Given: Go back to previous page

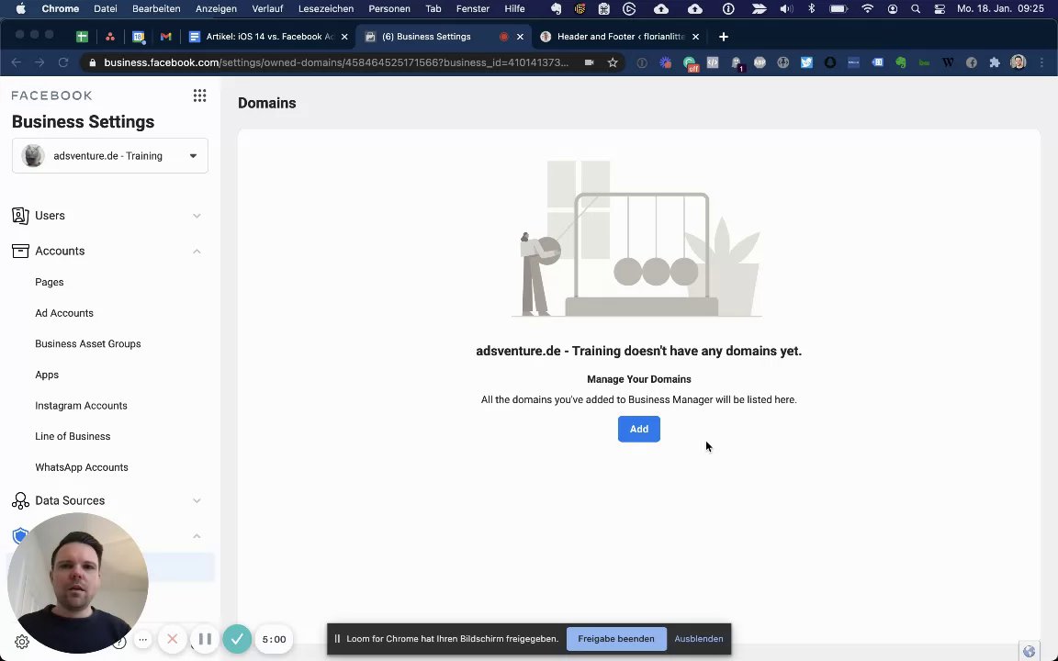Looking at the screenshot, I should tap(17, 62).
